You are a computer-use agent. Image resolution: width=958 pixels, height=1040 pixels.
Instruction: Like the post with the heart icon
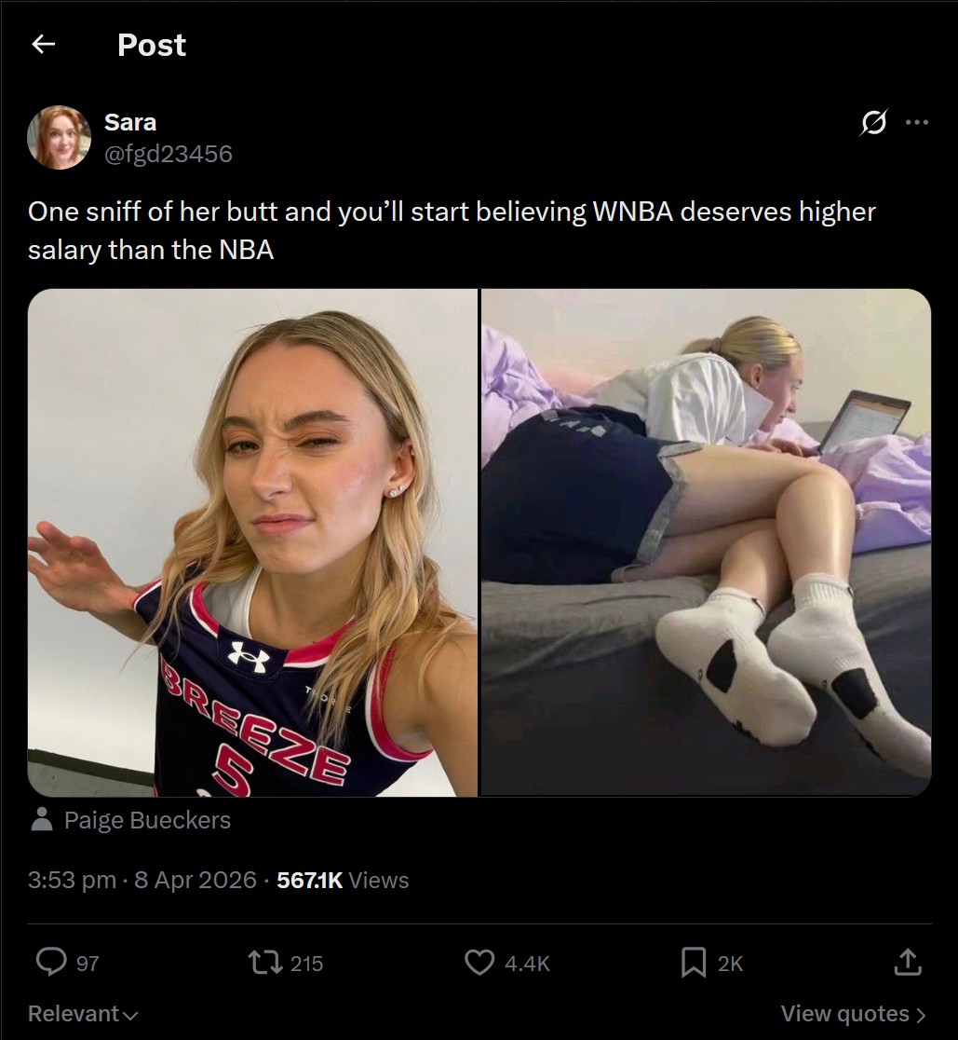click(x=479, y=963)
